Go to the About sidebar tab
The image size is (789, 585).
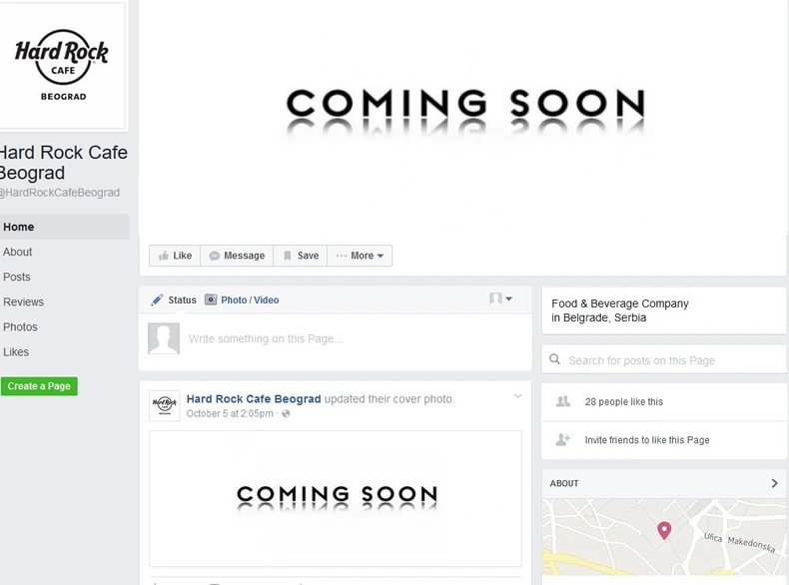click(18, 252)
